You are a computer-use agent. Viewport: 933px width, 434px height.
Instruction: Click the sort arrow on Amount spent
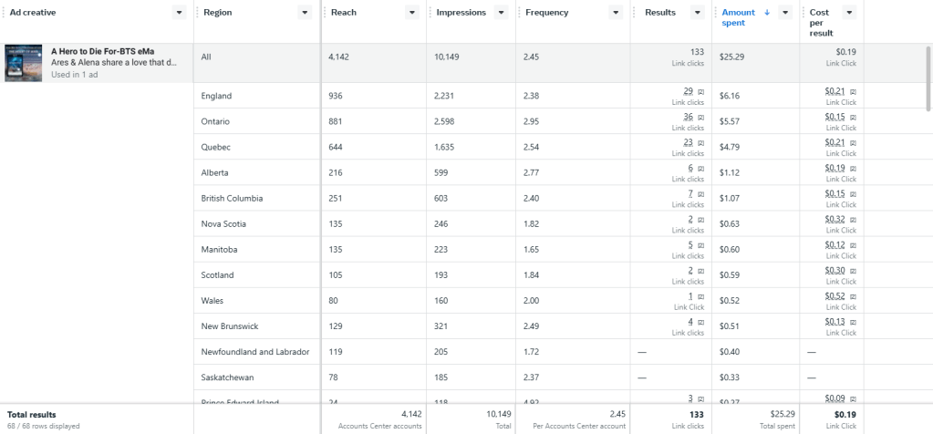[x=767, y=13]
